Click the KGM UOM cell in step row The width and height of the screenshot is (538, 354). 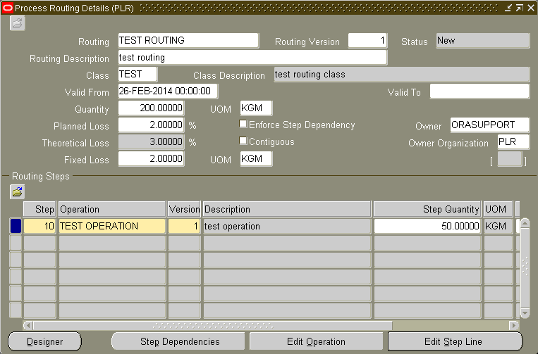click(499, 227)
